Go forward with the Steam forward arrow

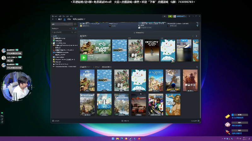click(x=56, y=19)
